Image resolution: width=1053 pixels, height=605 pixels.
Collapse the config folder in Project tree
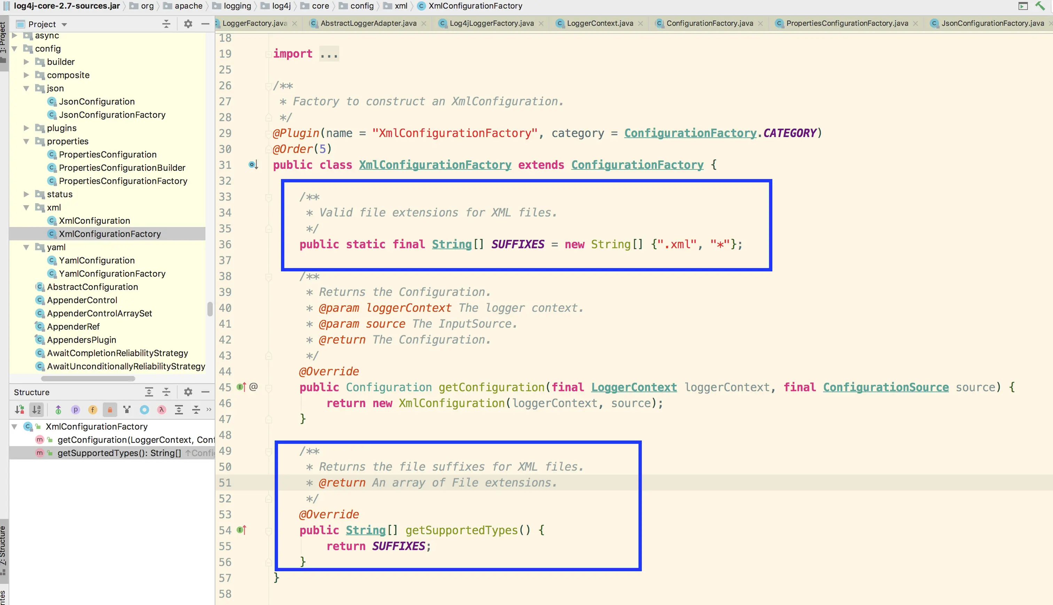[x=15, y=49]
